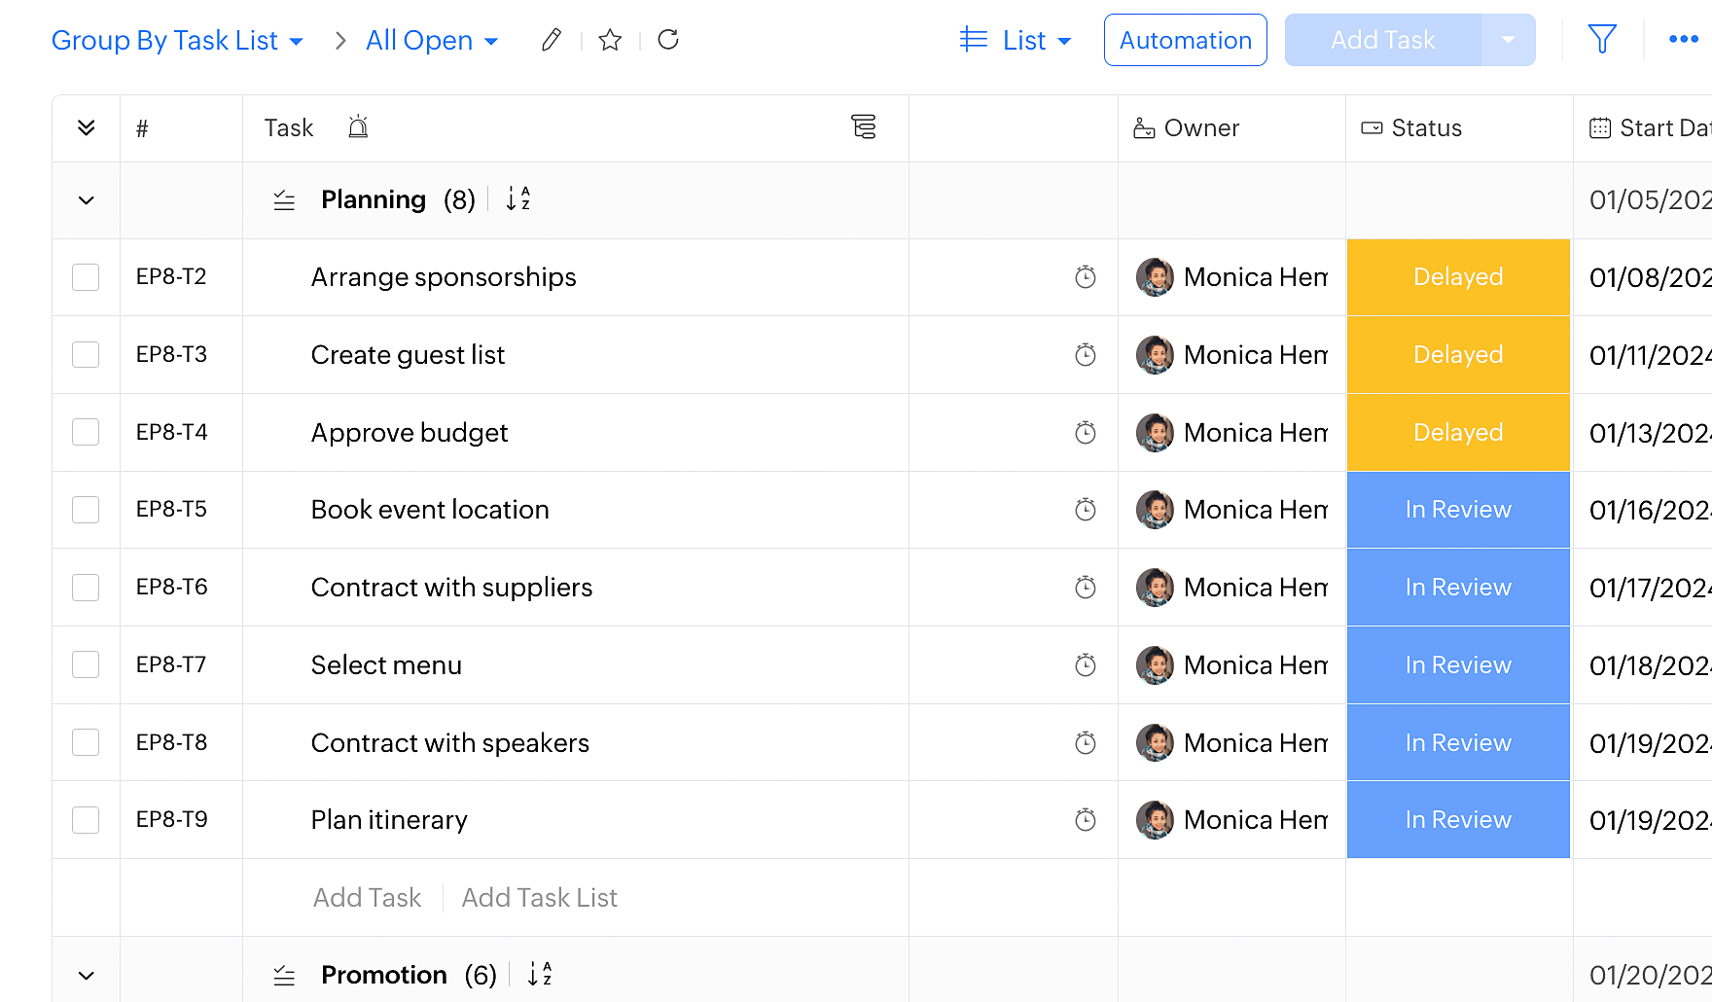The width and height of the screenshot is (1712, 1002).
Task: Click the Automation button
Action: [x=1185, y=40]
